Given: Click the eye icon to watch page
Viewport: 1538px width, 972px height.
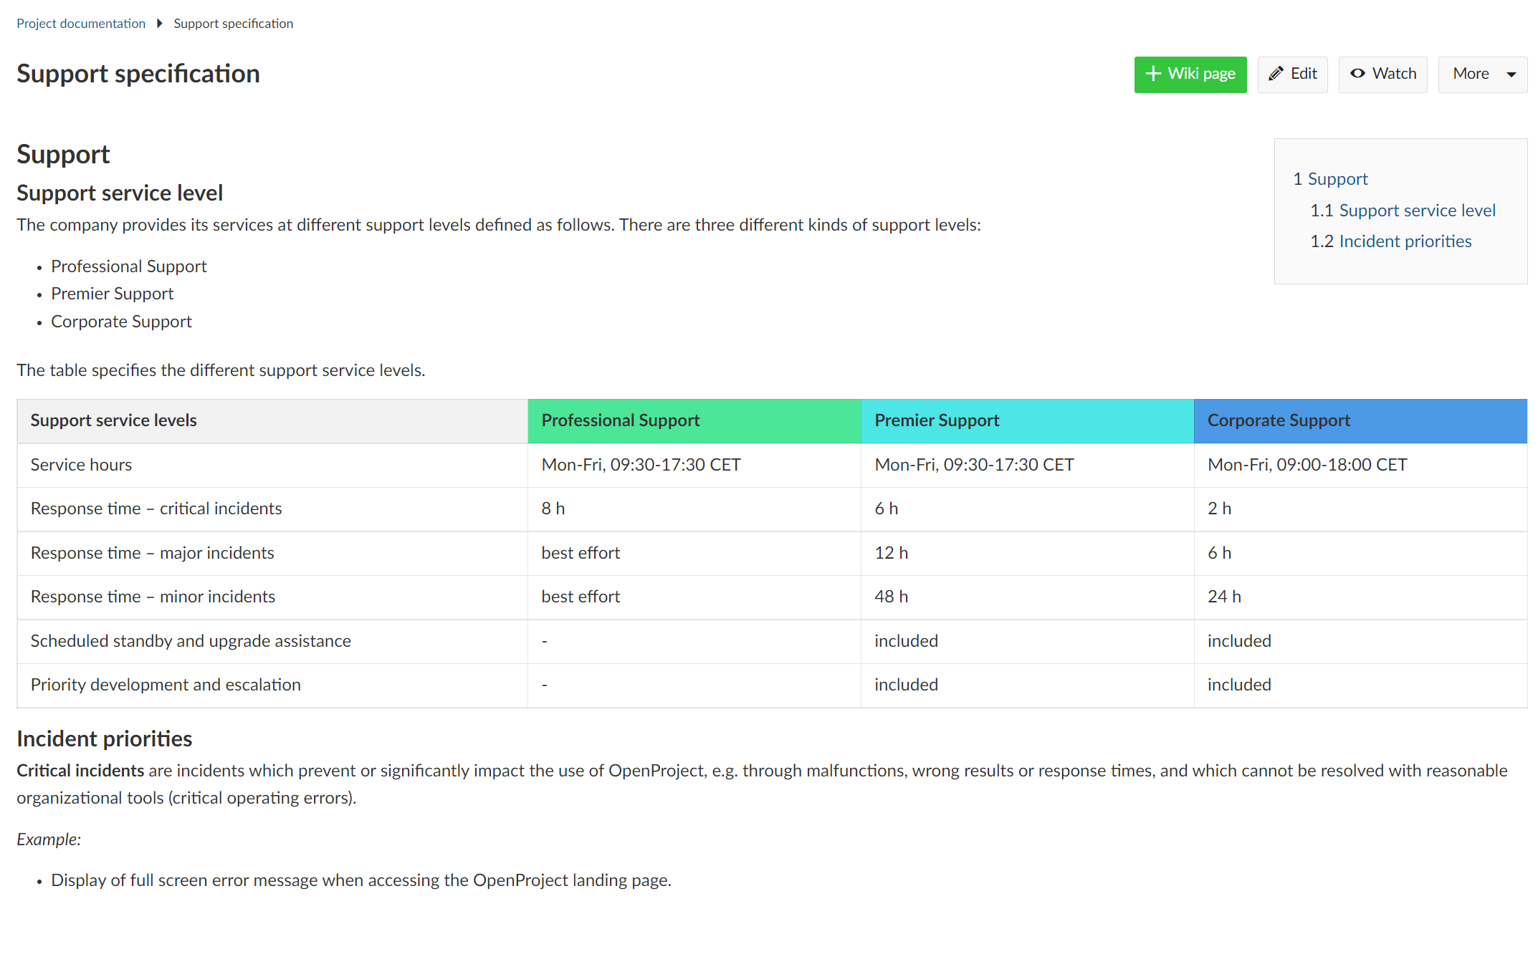Looking at the screenshot, I should pos(1357,74).
